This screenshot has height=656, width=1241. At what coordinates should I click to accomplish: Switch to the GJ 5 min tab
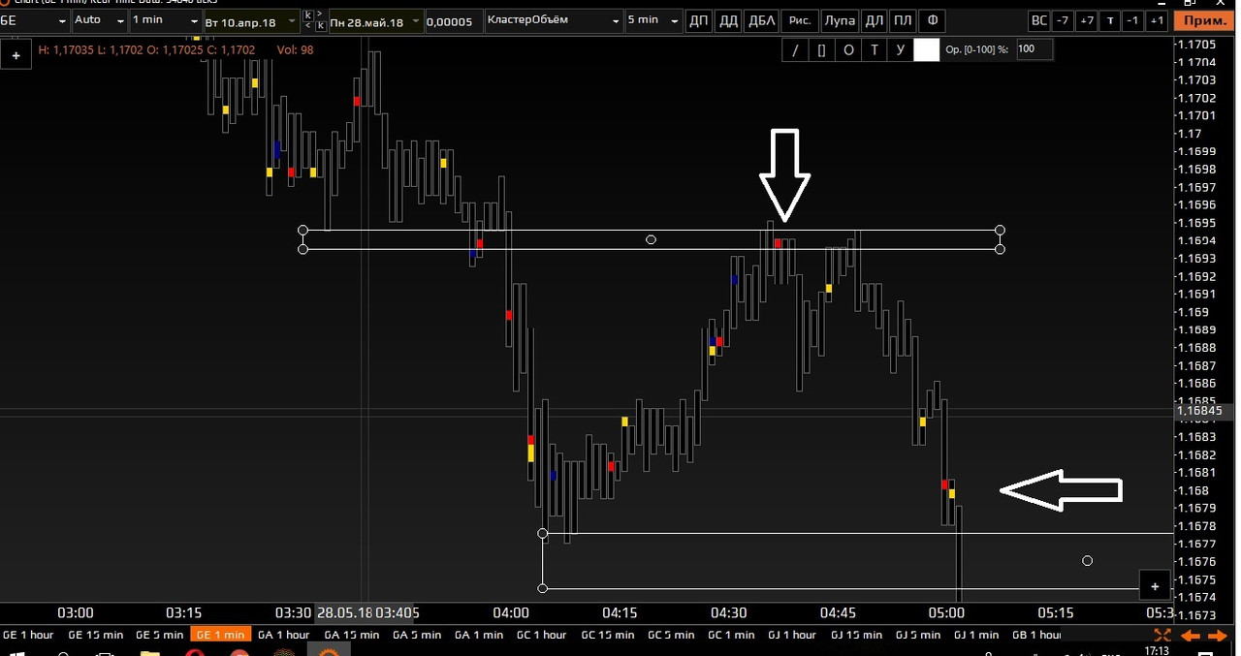point(918,635)
